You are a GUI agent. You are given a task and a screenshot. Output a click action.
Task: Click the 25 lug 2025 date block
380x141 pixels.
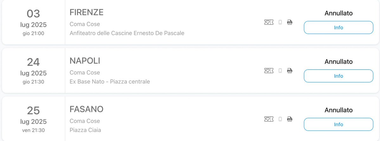tap(34, 119)
